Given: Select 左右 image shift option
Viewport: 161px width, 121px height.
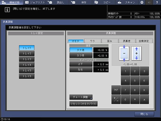Looking at the screenshot, I should point(81,70).
